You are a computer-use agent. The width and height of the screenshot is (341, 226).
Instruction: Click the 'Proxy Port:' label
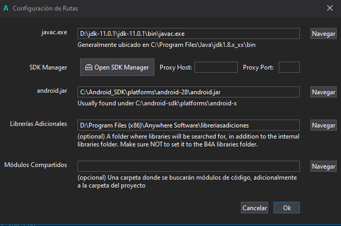[258, 67]
